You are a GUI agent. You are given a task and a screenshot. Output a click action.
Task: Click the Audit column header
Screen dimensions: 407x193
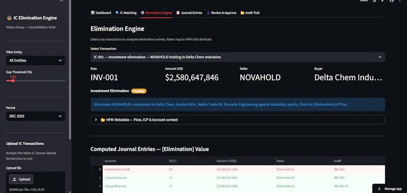[359, 161]
